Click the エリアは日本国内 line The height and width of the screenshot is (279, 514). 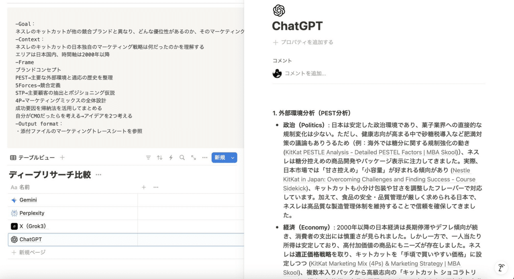point(63,55)
